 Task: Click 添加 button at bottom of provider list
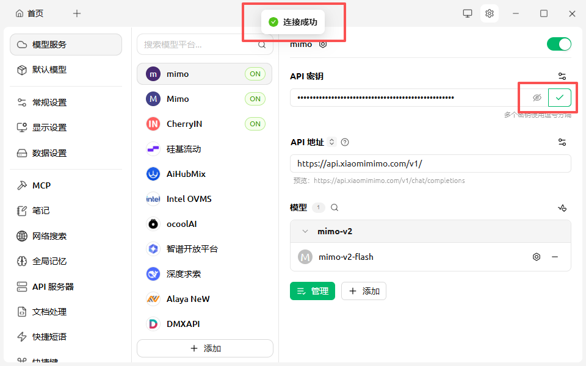point(205,348)
